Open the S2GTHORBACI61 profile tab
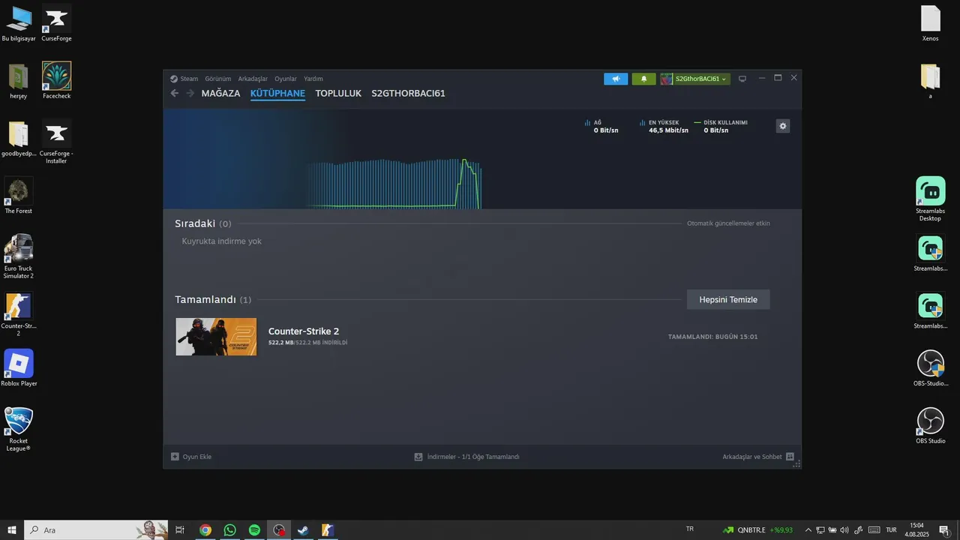The width and height of the screenshot is (960, 540). [408, 94]
